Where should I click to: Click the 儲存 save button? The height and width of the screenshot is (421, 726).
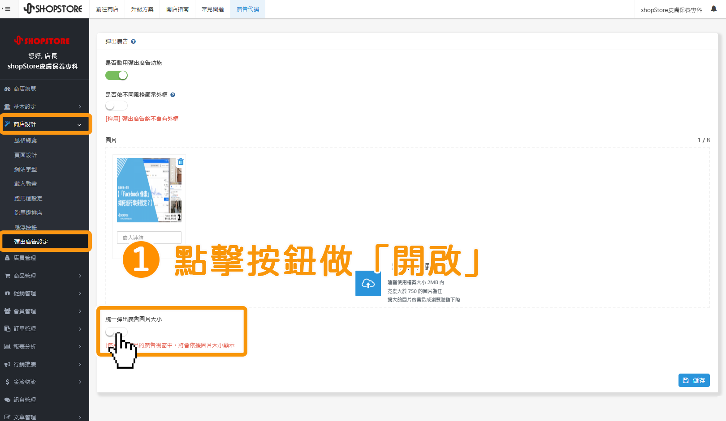click(x=694, y=380)
